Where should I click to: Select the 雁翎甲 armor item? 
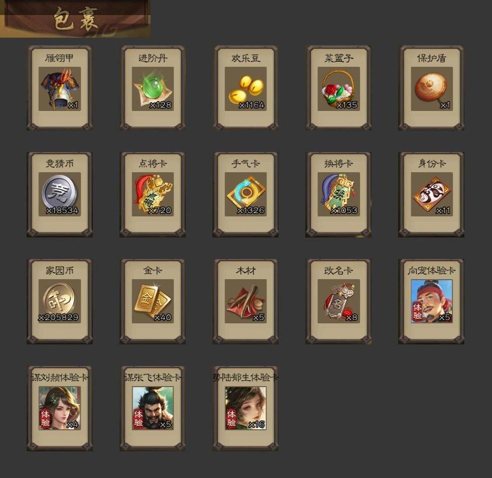point(60,88)
